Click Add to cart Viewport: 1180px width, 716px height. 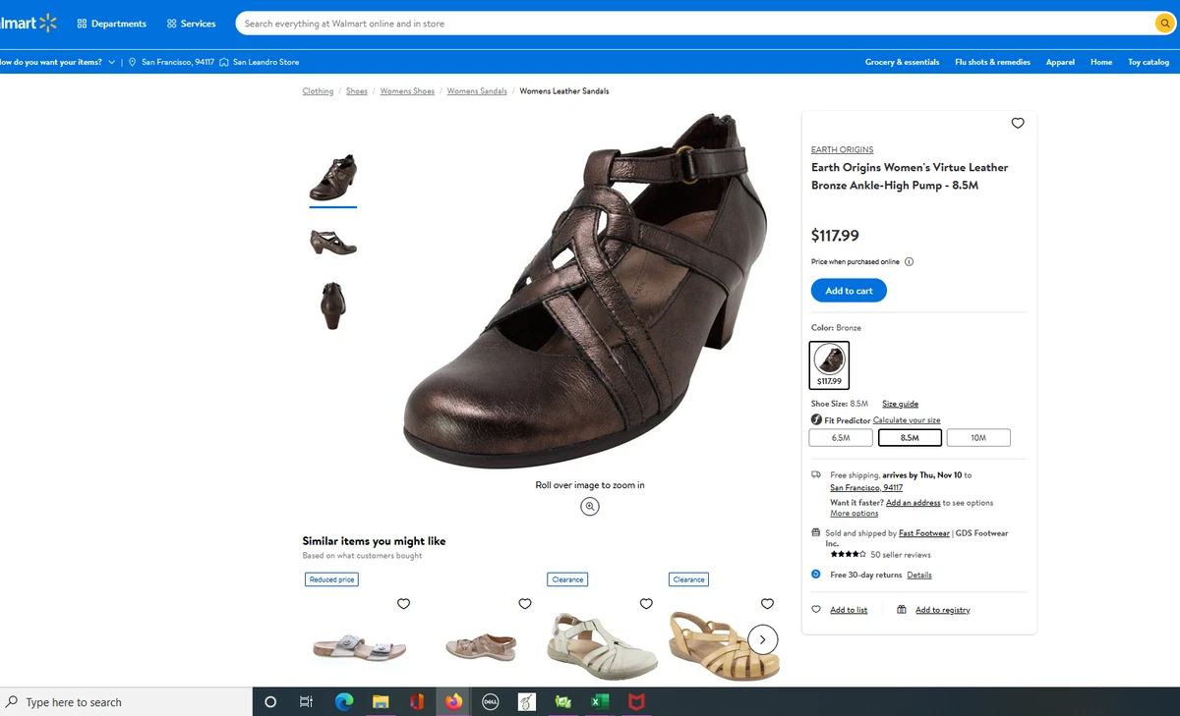[x=849, y=291]
